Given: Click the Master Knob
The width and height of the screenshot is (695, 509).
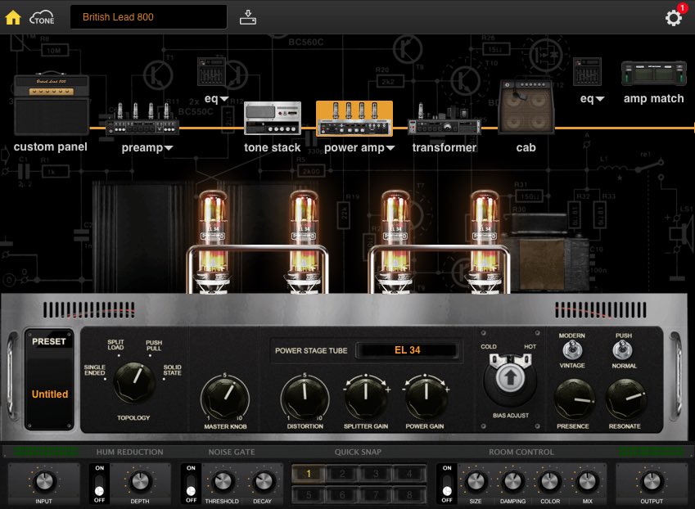Looking at the screenshot, I should click(225, 399).
